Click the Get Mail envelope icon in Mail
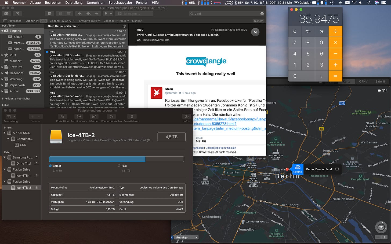The image size is (391, 244). 6,14
